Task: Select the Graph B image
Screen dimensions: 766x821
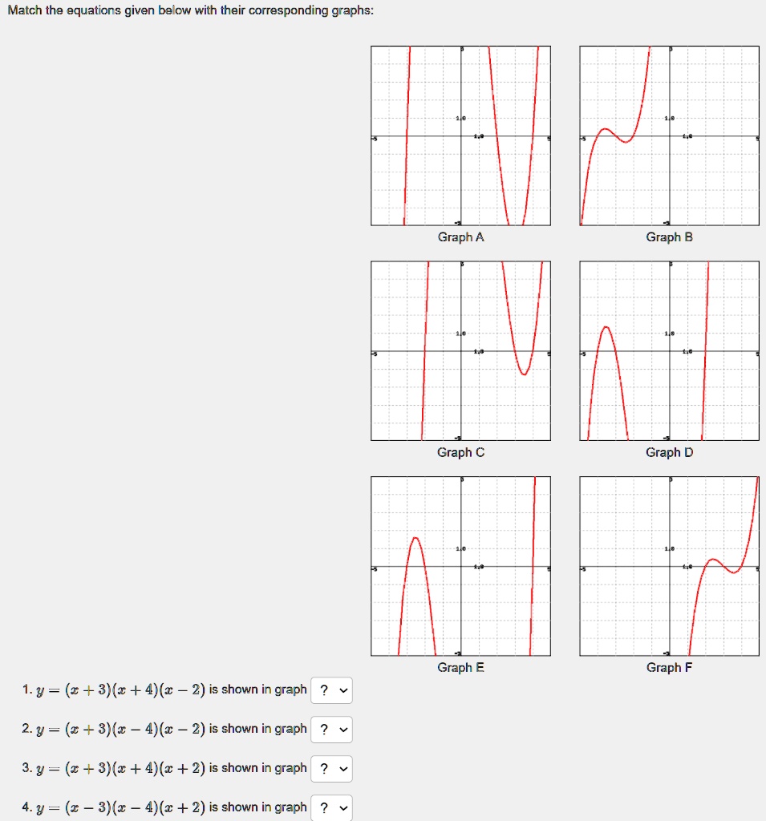Action: point(668,135)
